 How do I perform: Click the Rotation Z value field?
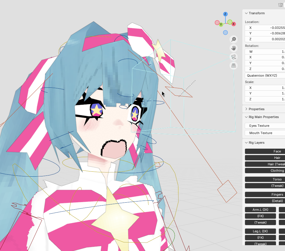[265, 69]
